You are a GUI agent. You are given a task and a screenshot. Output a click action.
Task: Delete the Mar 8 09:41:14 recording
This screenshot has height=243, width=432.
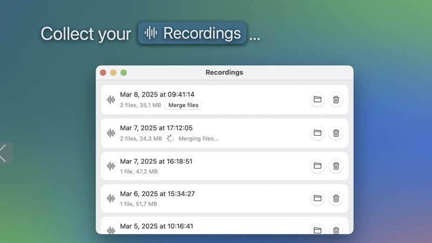pyautogui.click(x=336, y=100)
